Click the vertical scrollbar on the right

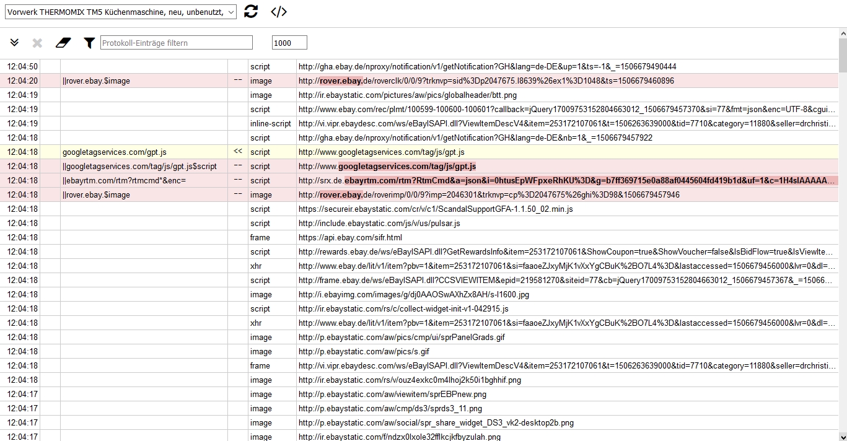tap(842, 248)
